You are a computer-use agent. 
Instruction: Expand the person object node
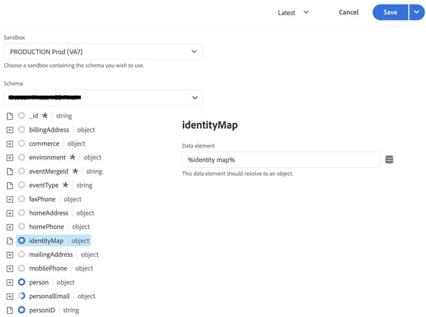pyautogui.click(x=10, y=282)
